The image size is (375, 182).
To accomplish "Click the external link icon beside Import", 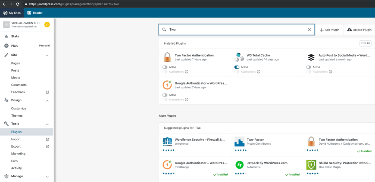I will click(x=47, y=139).
